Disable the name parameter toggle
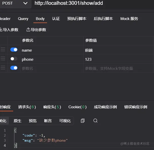The width and height of the screenshot is (154, 150). (x=14, y=50)
